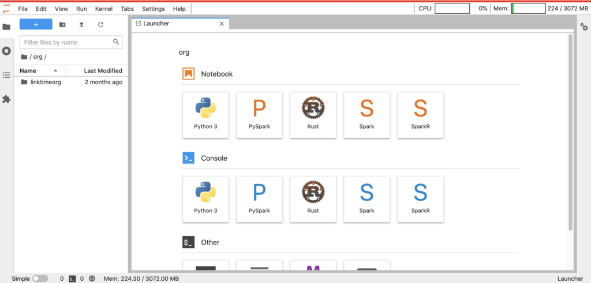Click the org breadcrumb link
The height and width of the screenshot is (283, 591).
38,57
